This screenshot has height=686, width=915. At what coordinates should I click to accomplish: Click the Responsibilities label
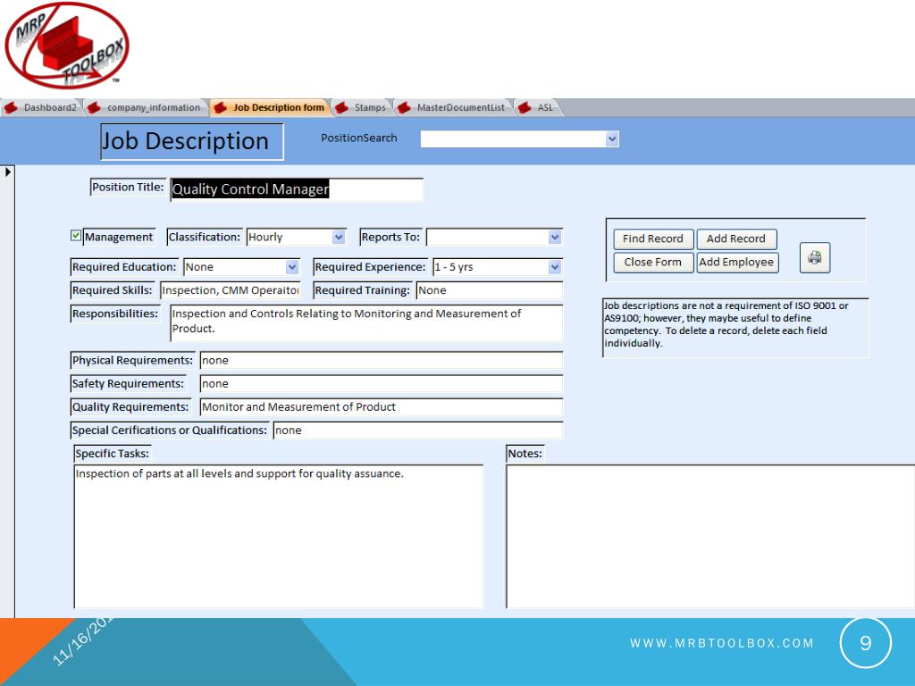115,314
